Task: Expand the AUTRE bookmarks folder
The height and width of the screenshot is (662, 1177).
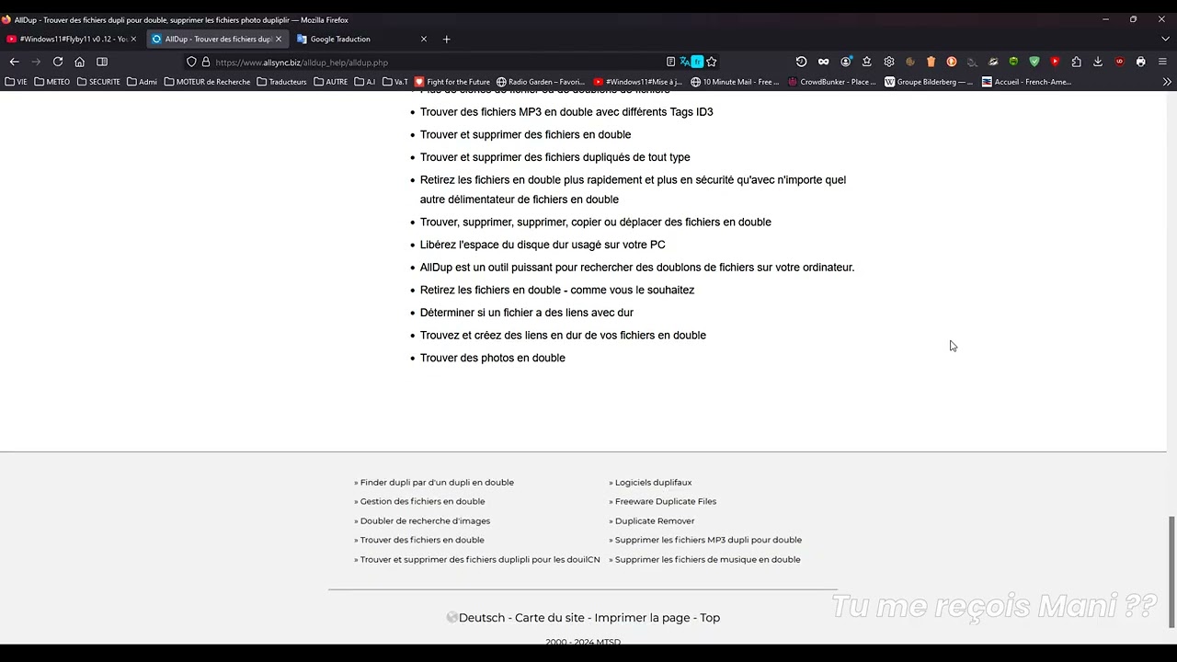Action: [x=330, y=82]
